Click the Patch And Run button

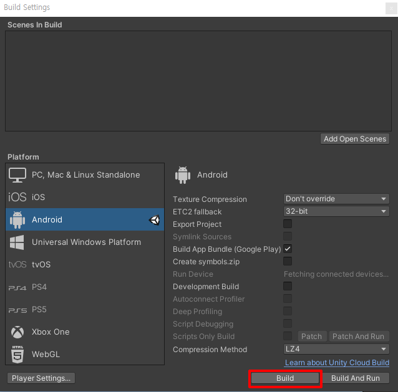[358, 336]
